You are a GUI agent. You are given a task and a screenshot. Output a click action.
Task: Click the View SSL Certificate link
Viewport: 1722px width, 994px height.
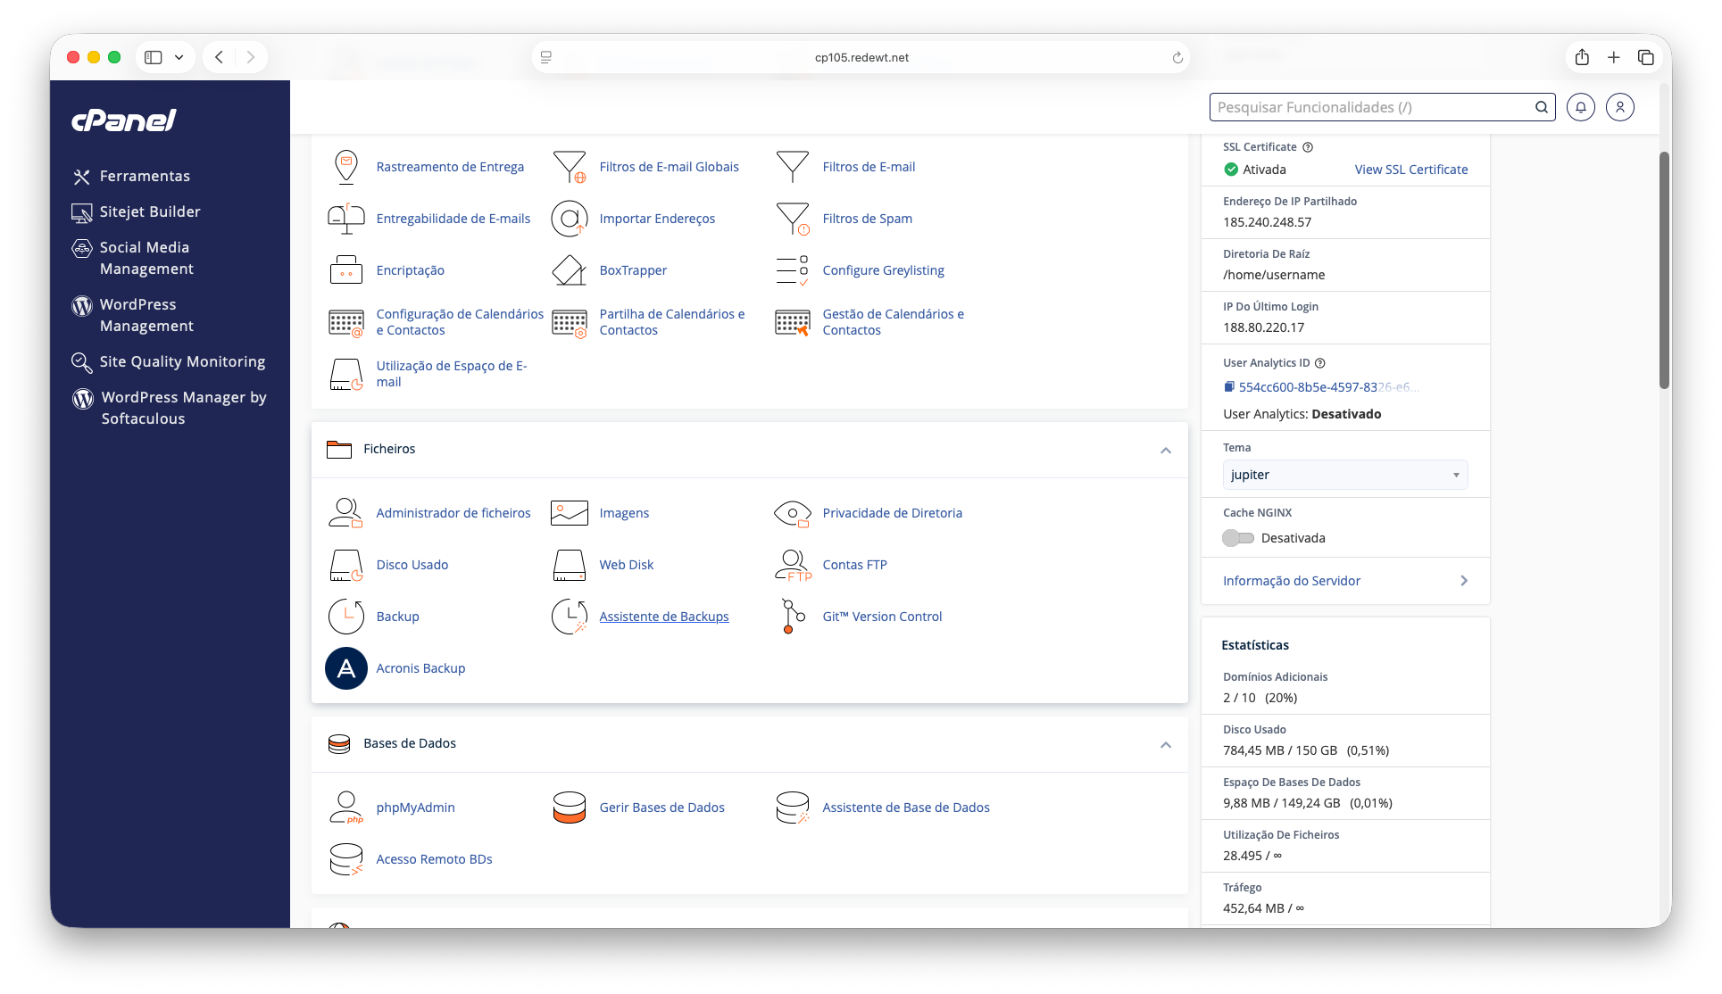(1410, 170)
